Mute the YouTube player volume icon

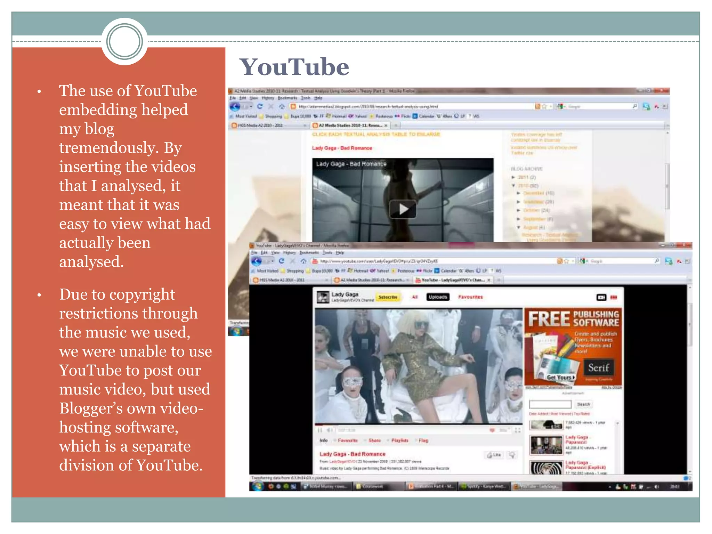330,430
